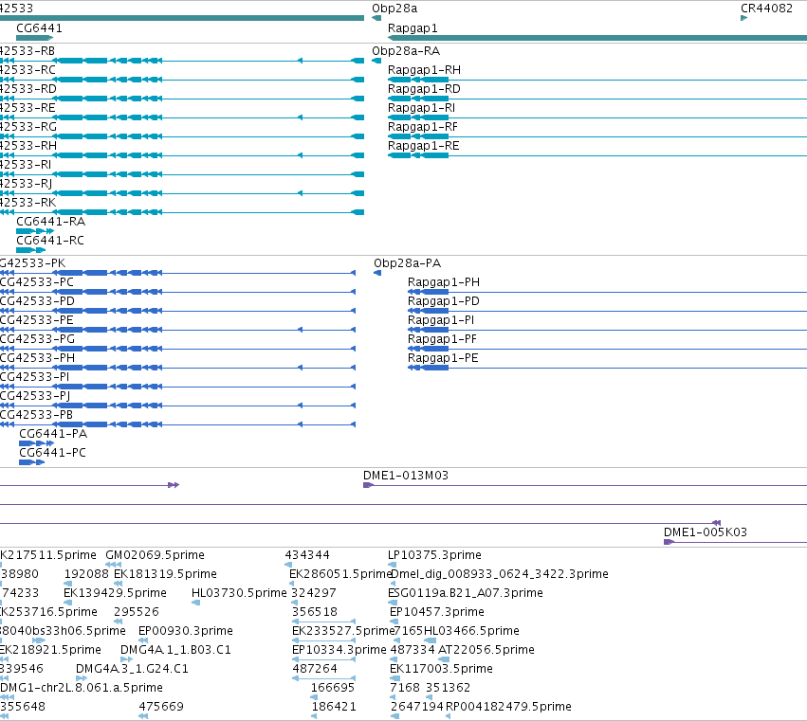The width and height of the screenshot is (807, 721).
Task: Click protein CG42533-PH label
Action: click(37, 358)
